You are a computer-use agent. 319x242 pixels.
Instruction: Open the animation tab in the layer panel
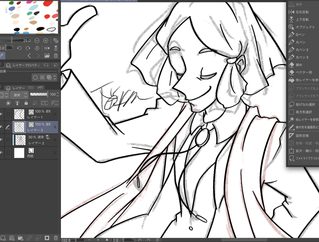40,88
